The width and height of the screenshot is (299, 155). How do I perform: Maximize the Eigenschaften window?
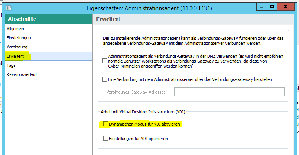[x=272, y=6]
